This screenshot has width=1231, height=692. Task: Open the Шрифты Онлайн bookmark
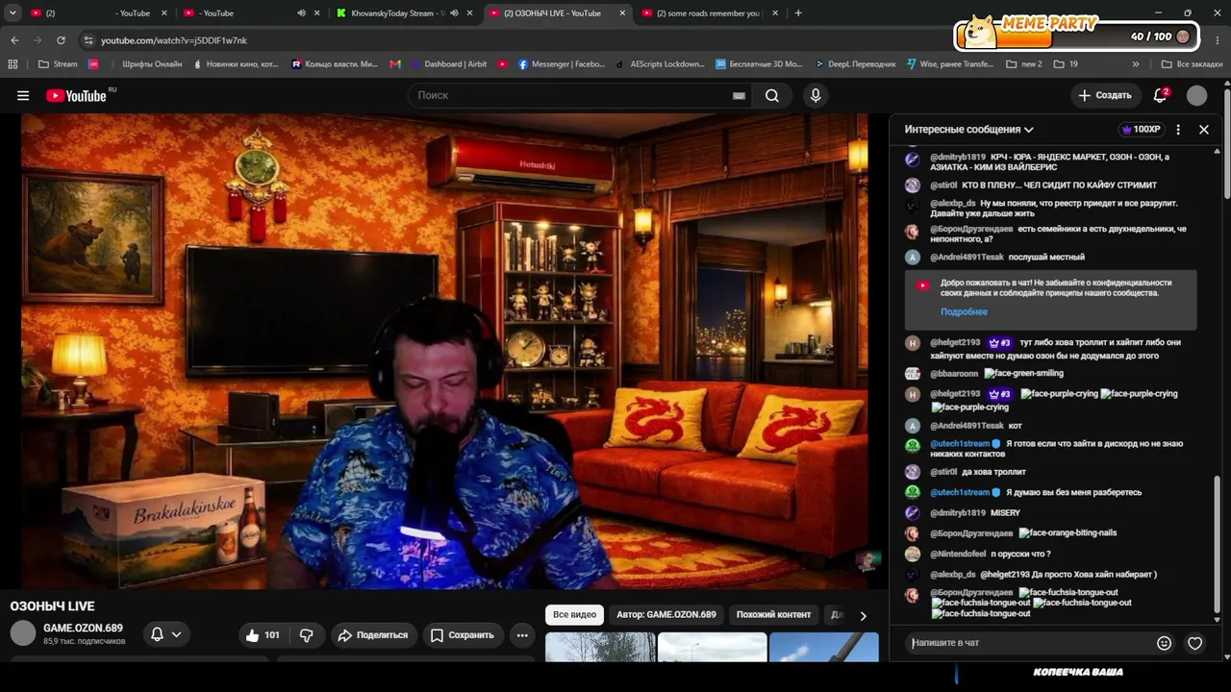point(143,64)
